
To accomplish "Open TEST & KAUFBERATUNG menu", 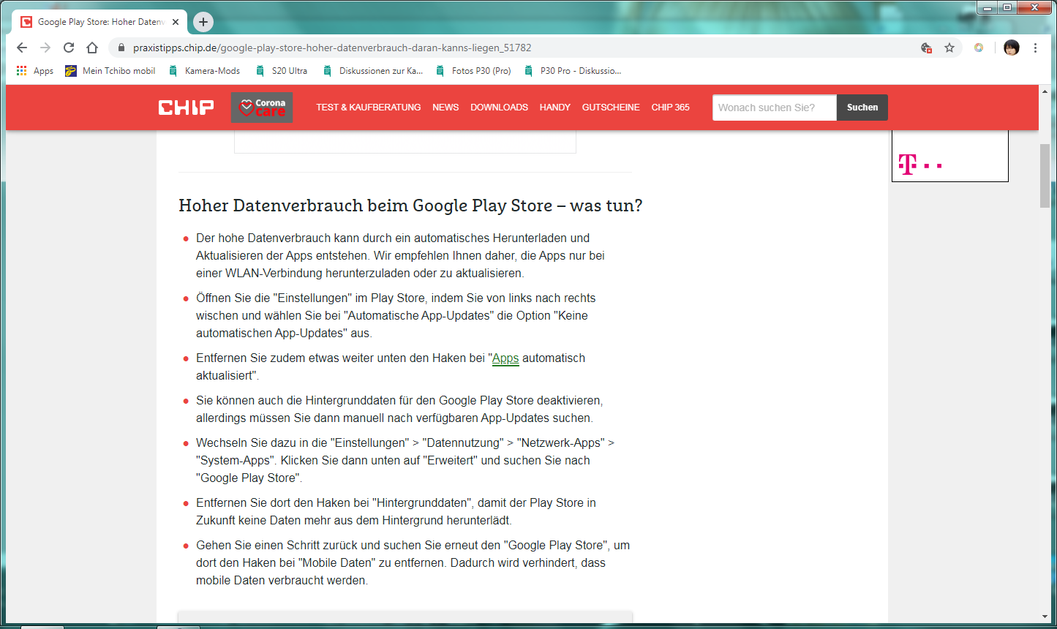I will coord(369,108).
